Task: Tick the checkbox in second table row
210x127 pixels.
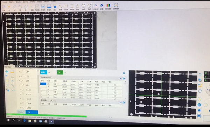Action: click(115, 88)
